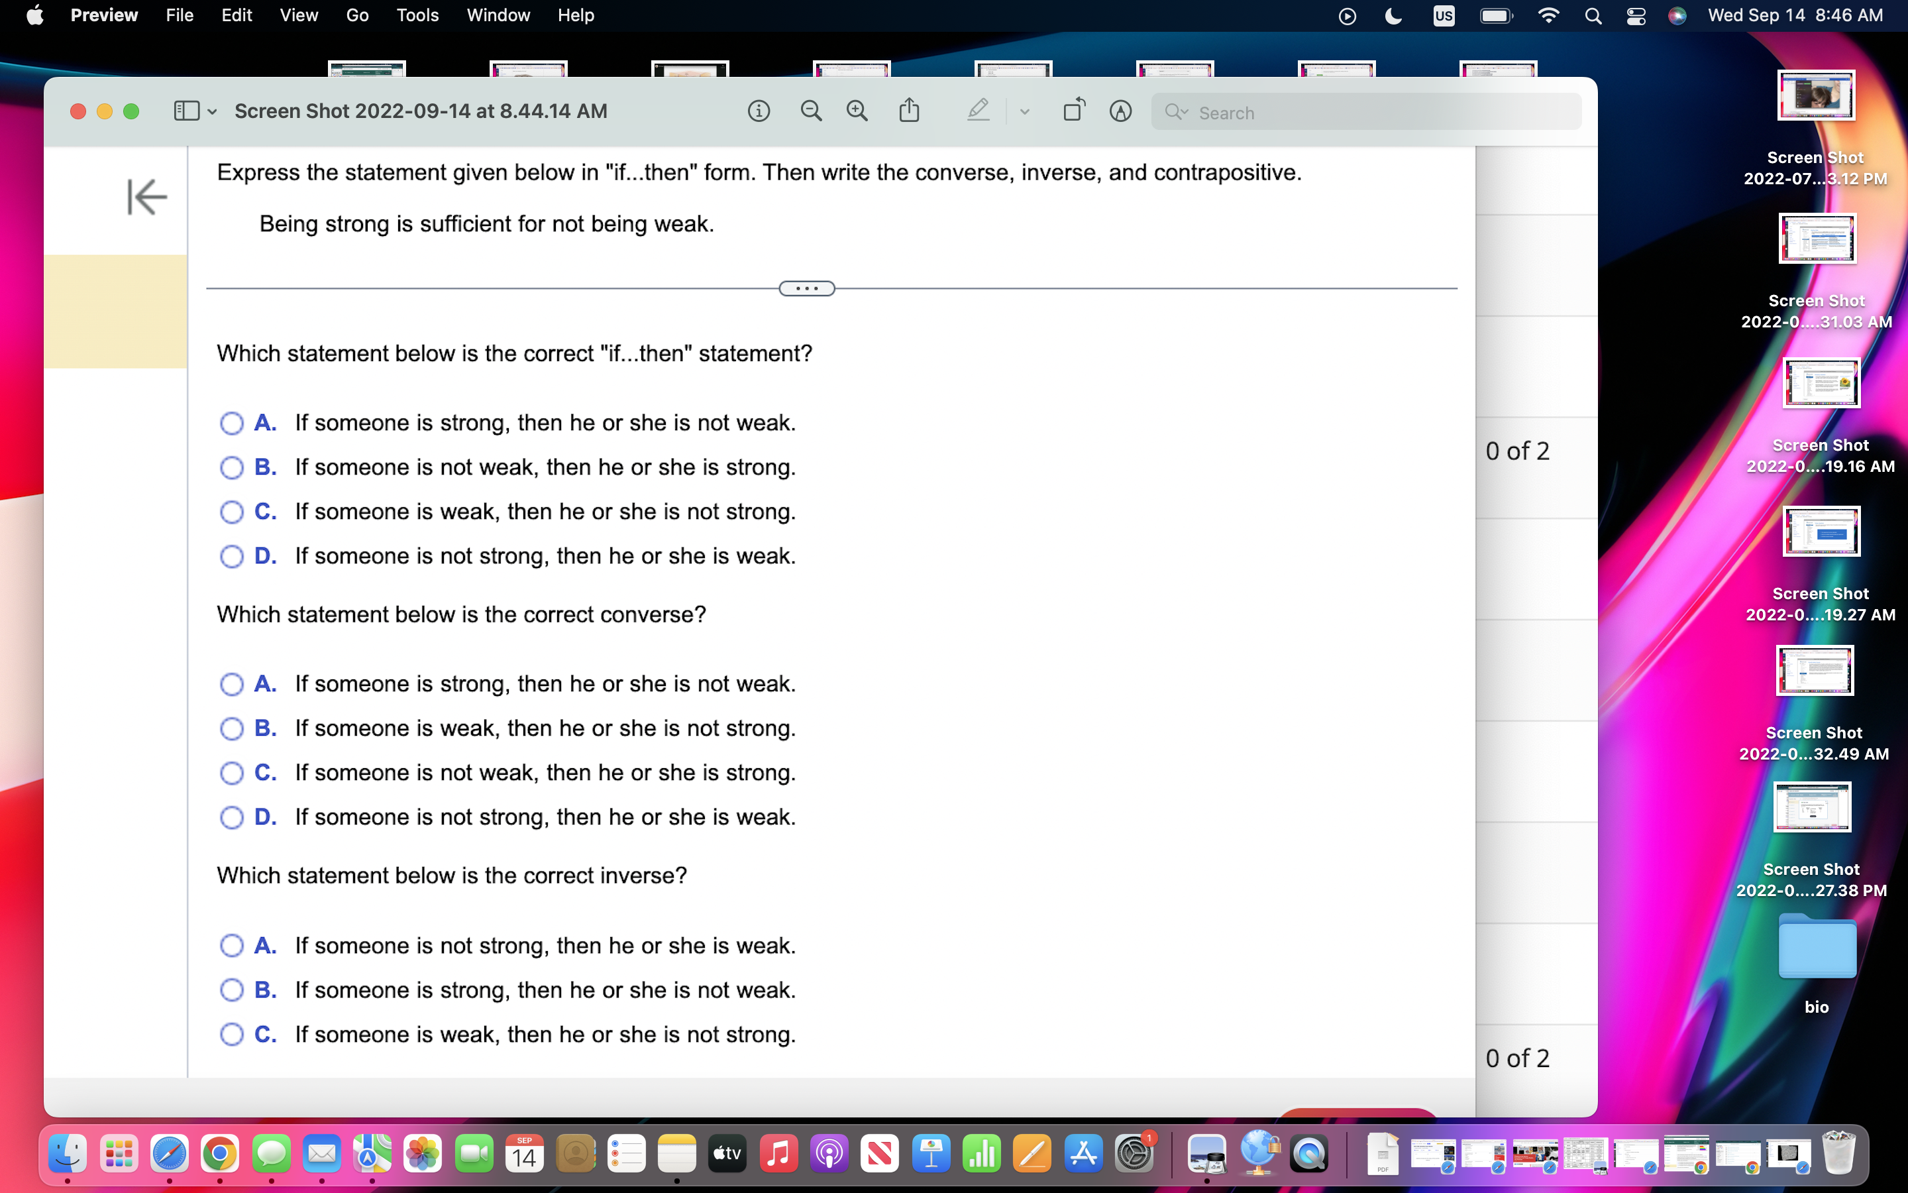Open Safari from the Dock
Image resolution: width=1908 pixels, height=1193 pixels.
point(170,1153)
